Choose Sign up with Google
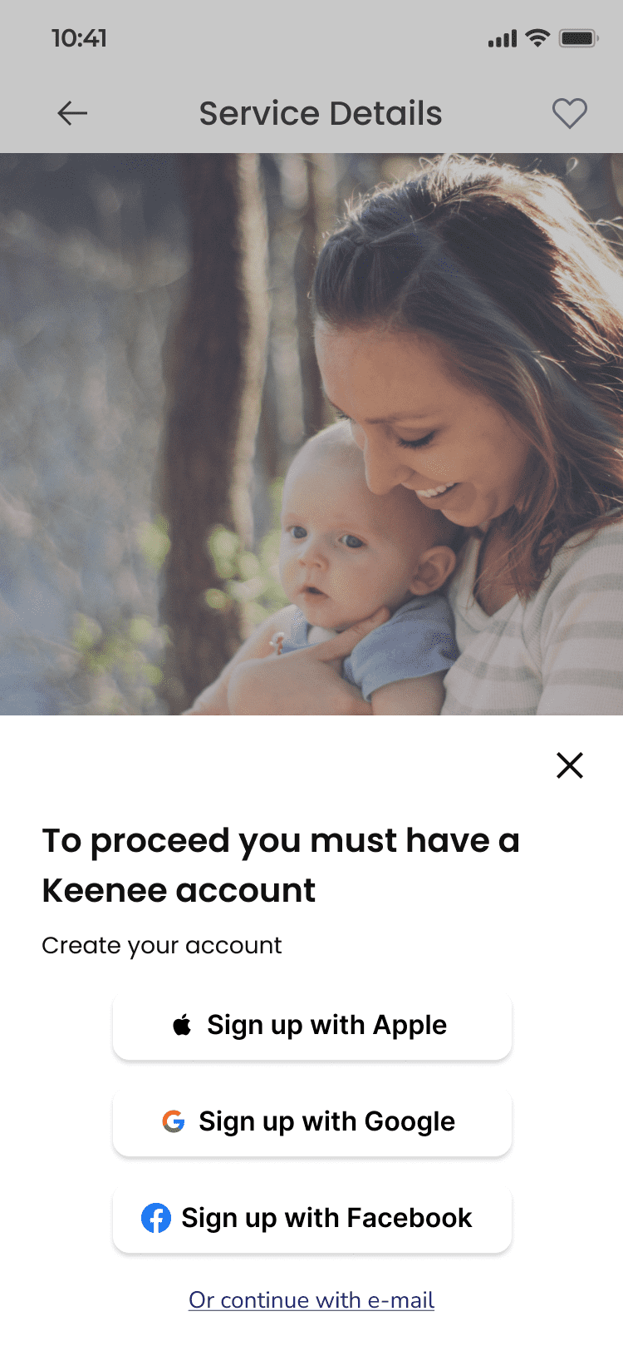The height and width of the screenshot is (1351, 623). point(312,1122)
